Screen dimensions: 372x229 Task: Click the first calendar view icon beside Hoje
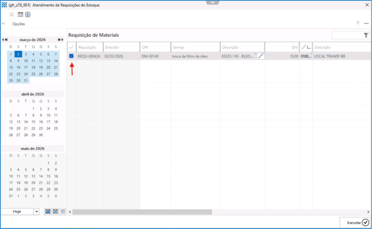(48, 212)
